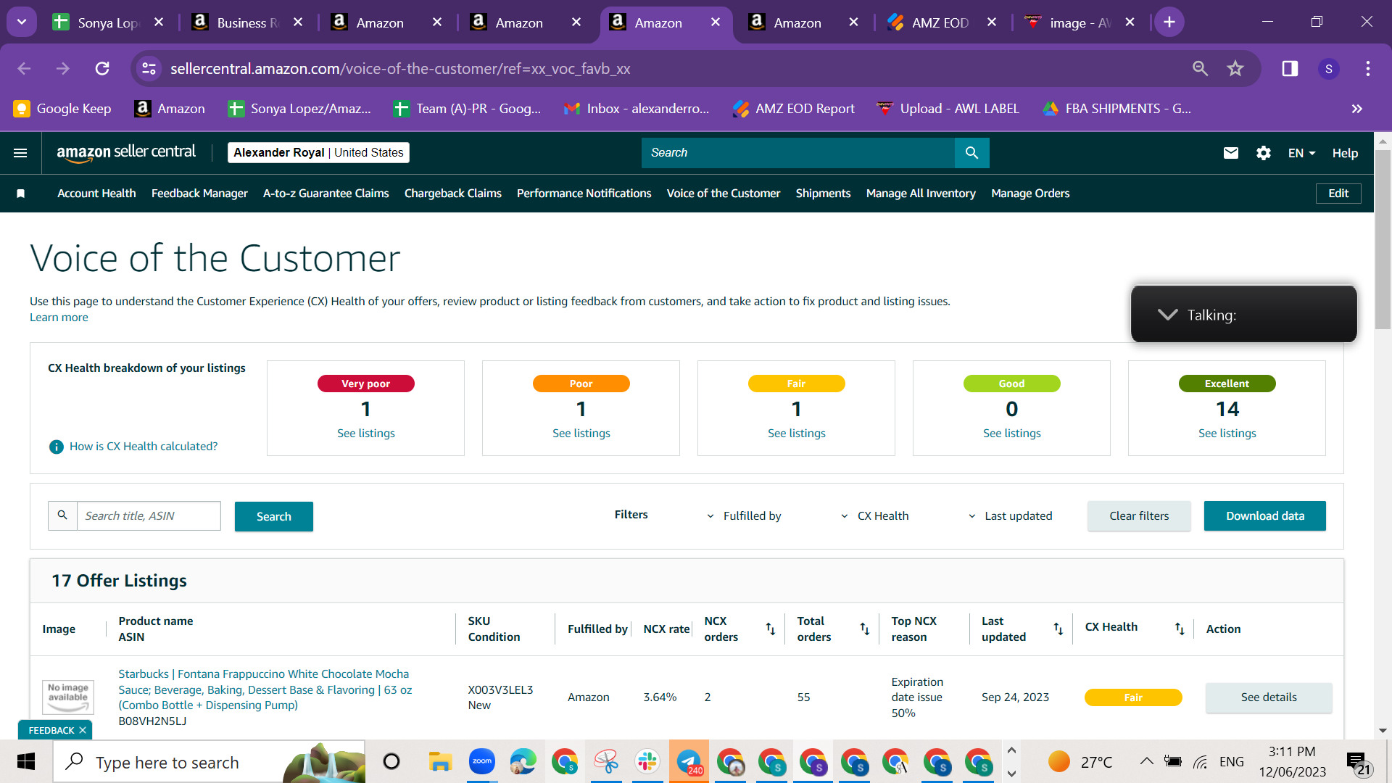Image resolution: width=1392 pixels, height=783 pixels.
Task: Sort by Total orders column arrows
Action: [x=865, y=629]
